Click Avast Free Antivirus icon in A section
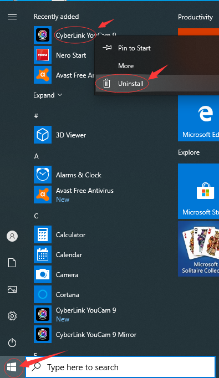 43,195
